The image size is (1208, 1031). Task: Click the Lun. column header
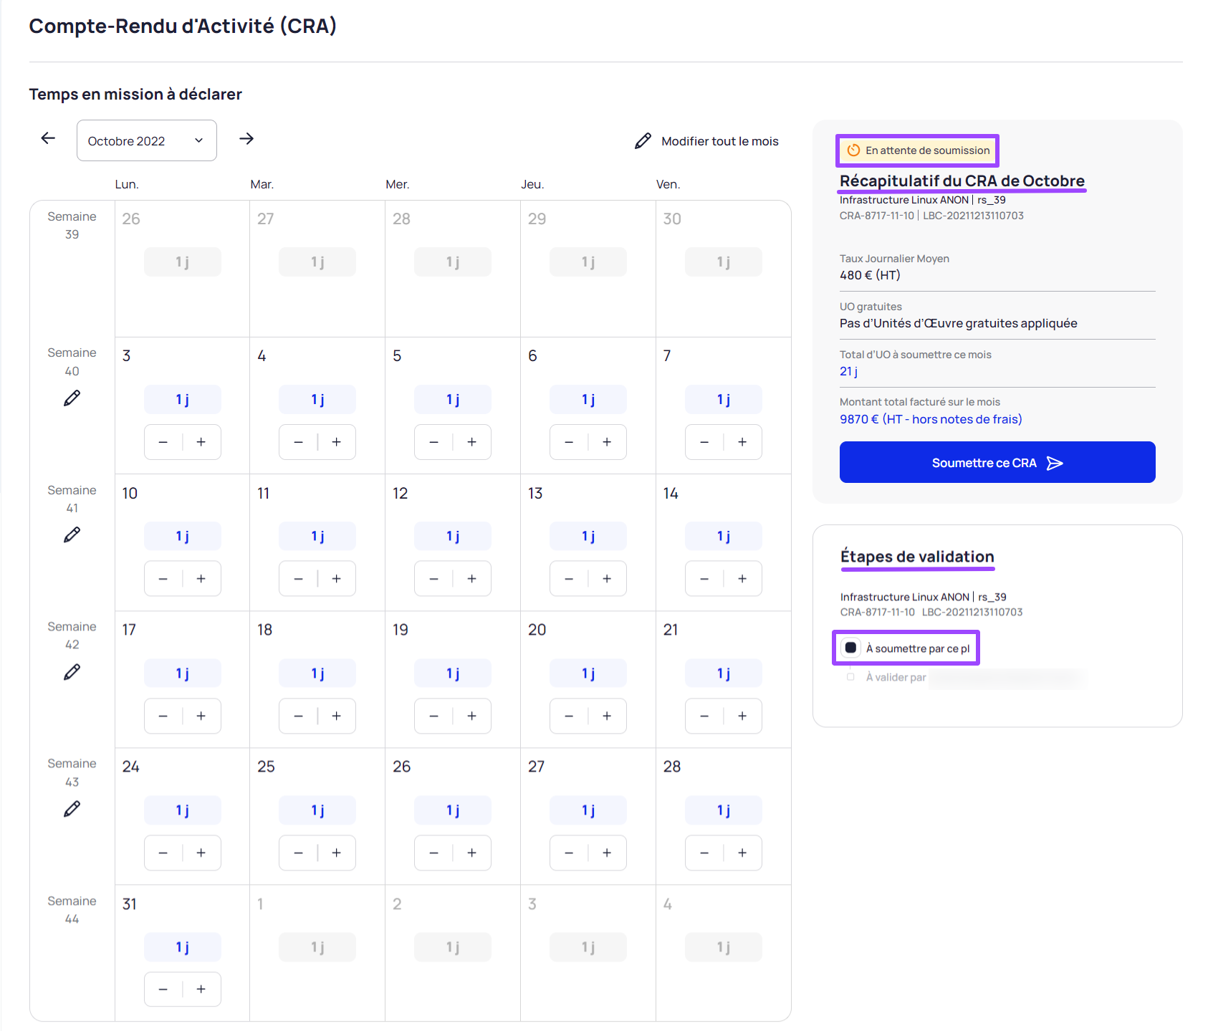[x=127, y=184]
